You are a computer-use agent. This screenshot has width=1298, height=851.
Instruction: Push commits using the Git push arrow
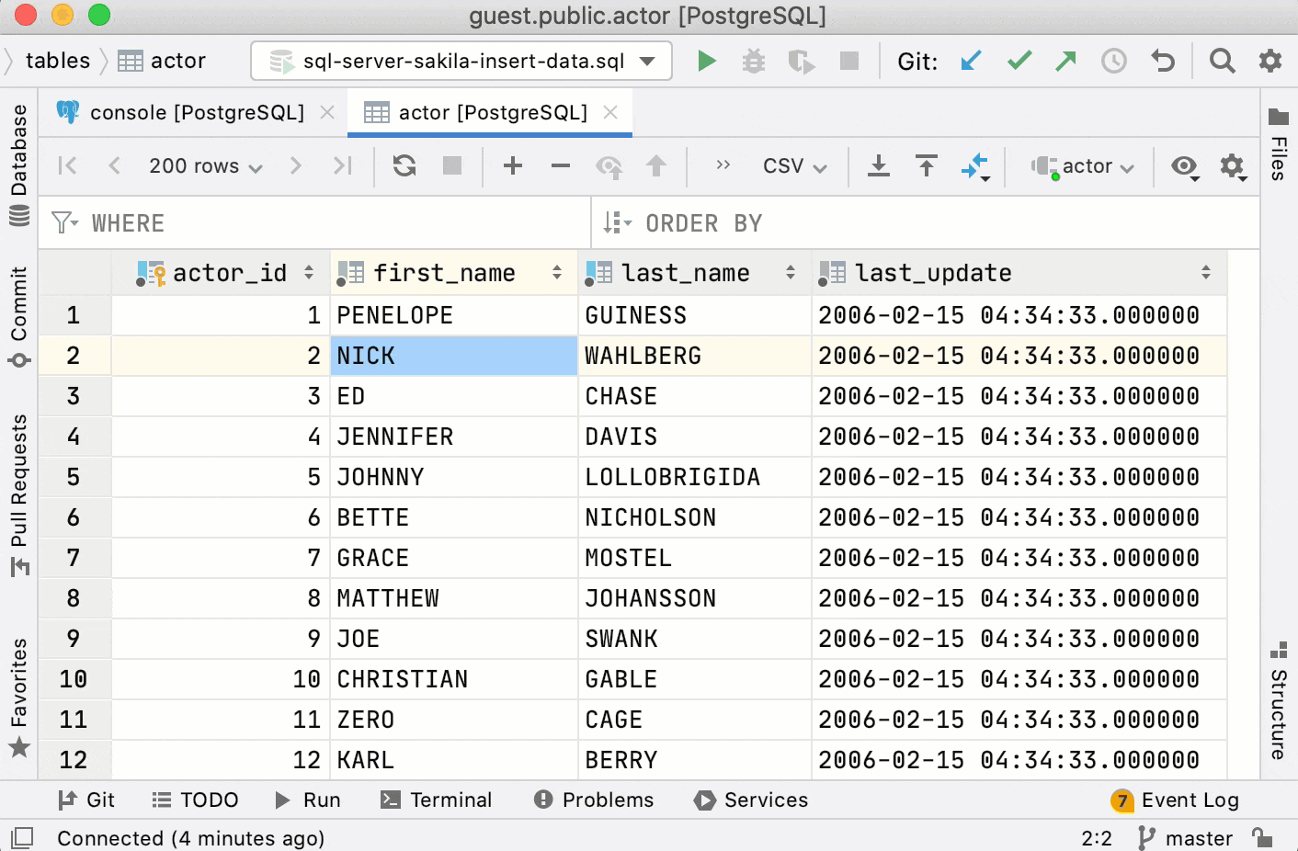click(x=1065, y=61)
